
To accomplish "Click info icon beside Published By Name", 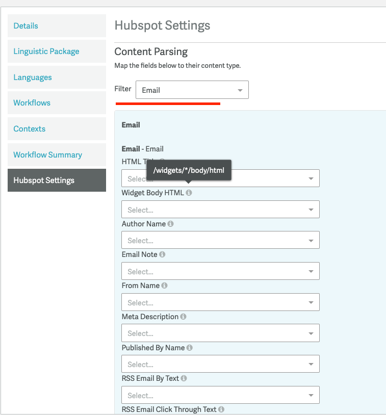I will (189, 348).
